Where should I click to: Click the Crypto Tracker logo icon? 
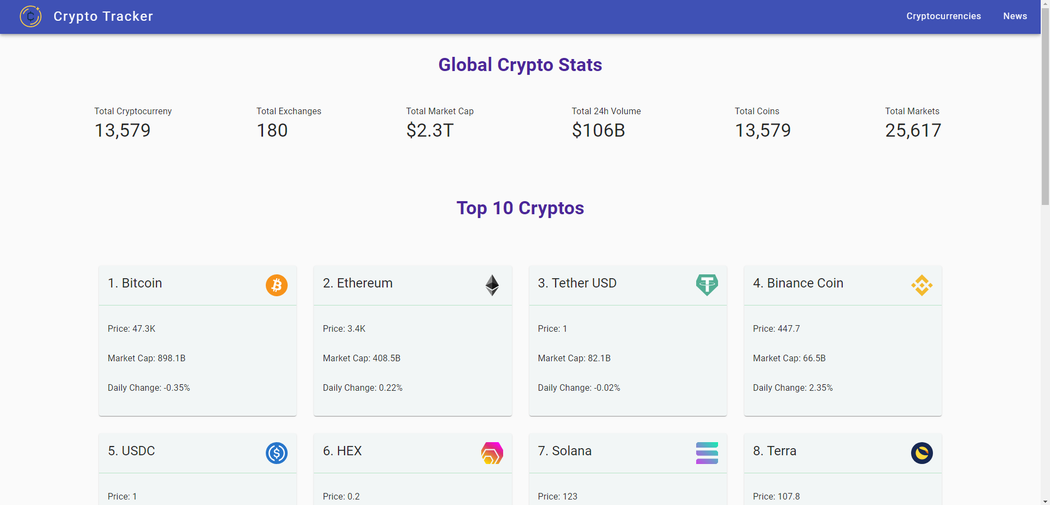31,16
